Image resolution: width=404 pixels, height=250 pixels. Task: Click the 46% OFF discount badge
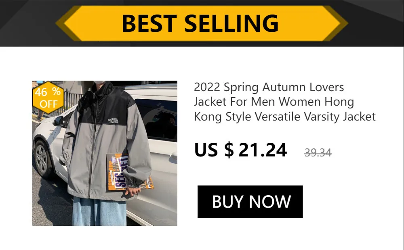pos(48,98)
